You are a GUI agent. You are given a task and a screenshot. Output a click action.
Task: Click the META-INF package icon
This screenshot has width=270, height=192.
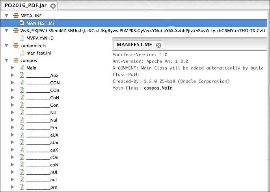pyautogui.click(x=16, y=16)
